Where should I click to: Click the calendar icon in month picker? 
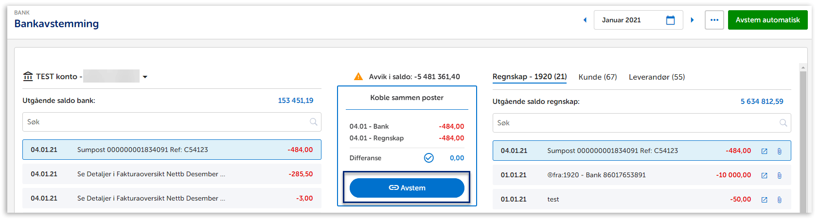tap(670, 20)
